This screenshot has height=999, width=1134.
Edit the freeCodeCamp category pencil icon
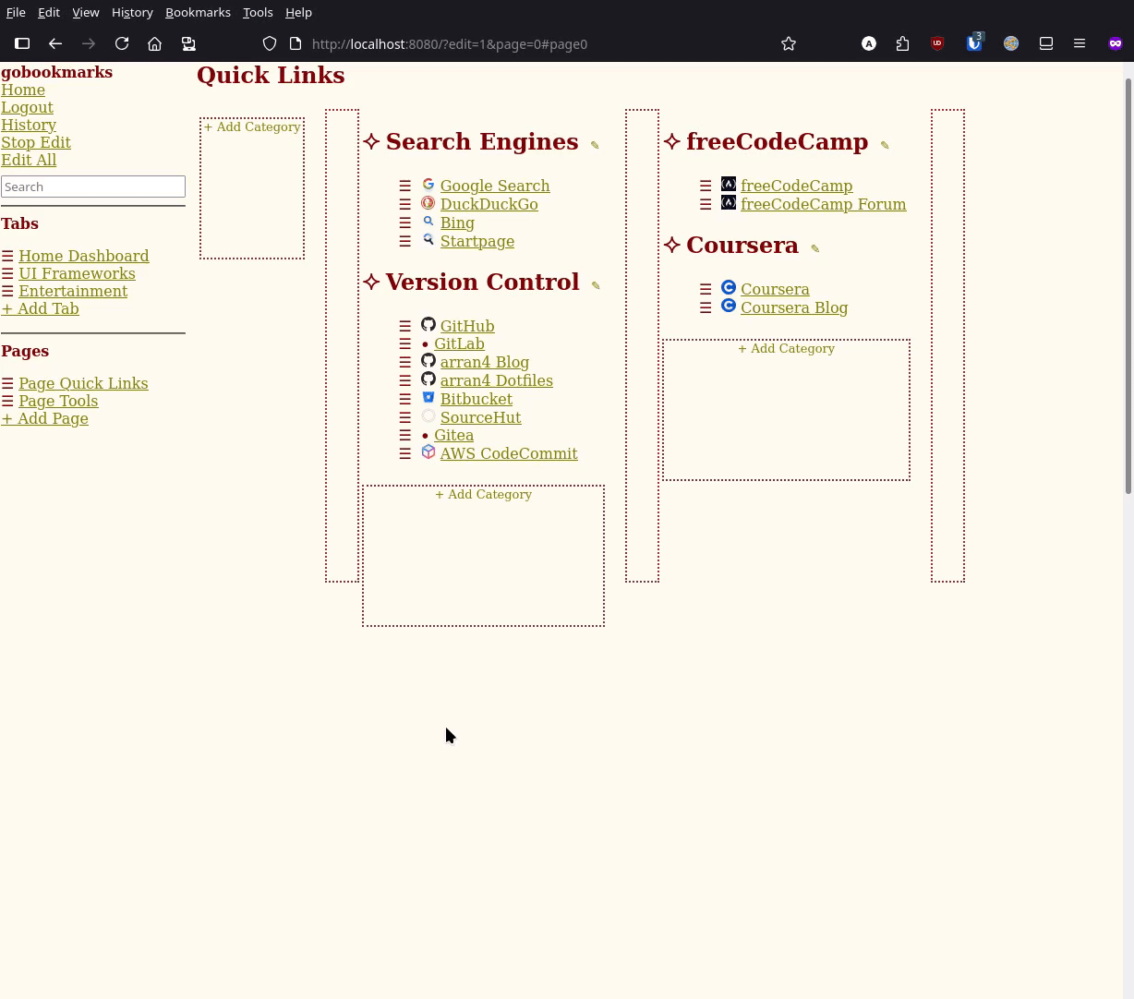885,145
